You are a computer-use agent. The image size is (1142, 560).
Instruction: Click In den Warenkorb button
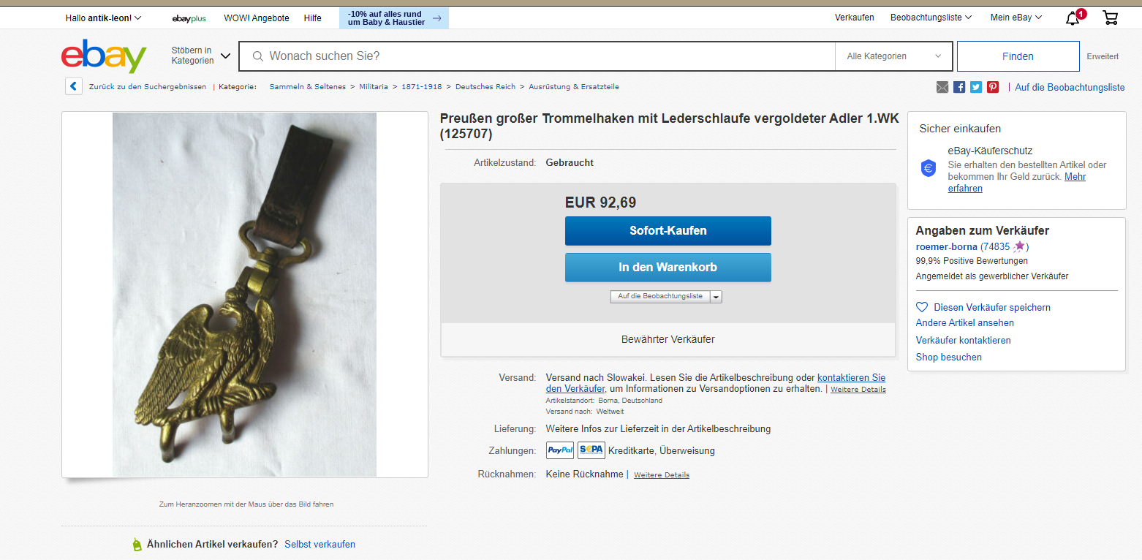[668, 268]
